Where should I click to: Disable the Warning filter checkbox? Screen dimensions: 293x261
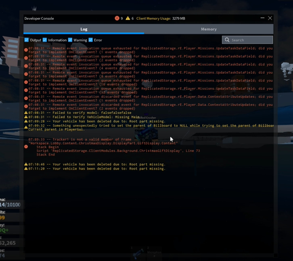tap(70, 40)
